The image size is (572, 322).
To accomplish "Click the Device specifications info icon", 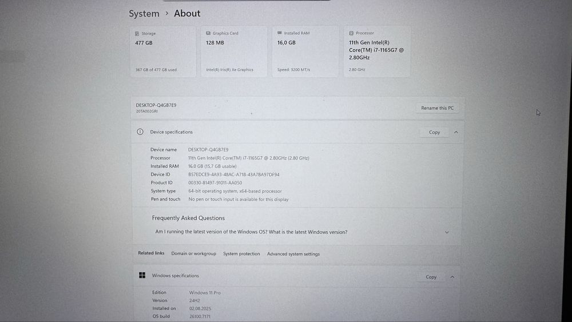I will point(140,132).
